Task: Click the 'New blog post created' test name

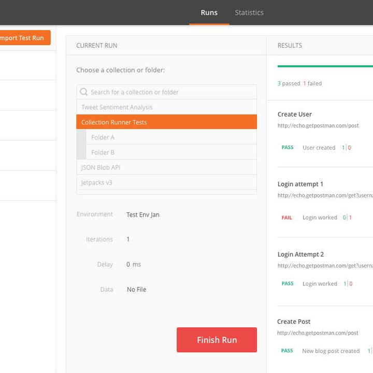Action: pos(331,351)
